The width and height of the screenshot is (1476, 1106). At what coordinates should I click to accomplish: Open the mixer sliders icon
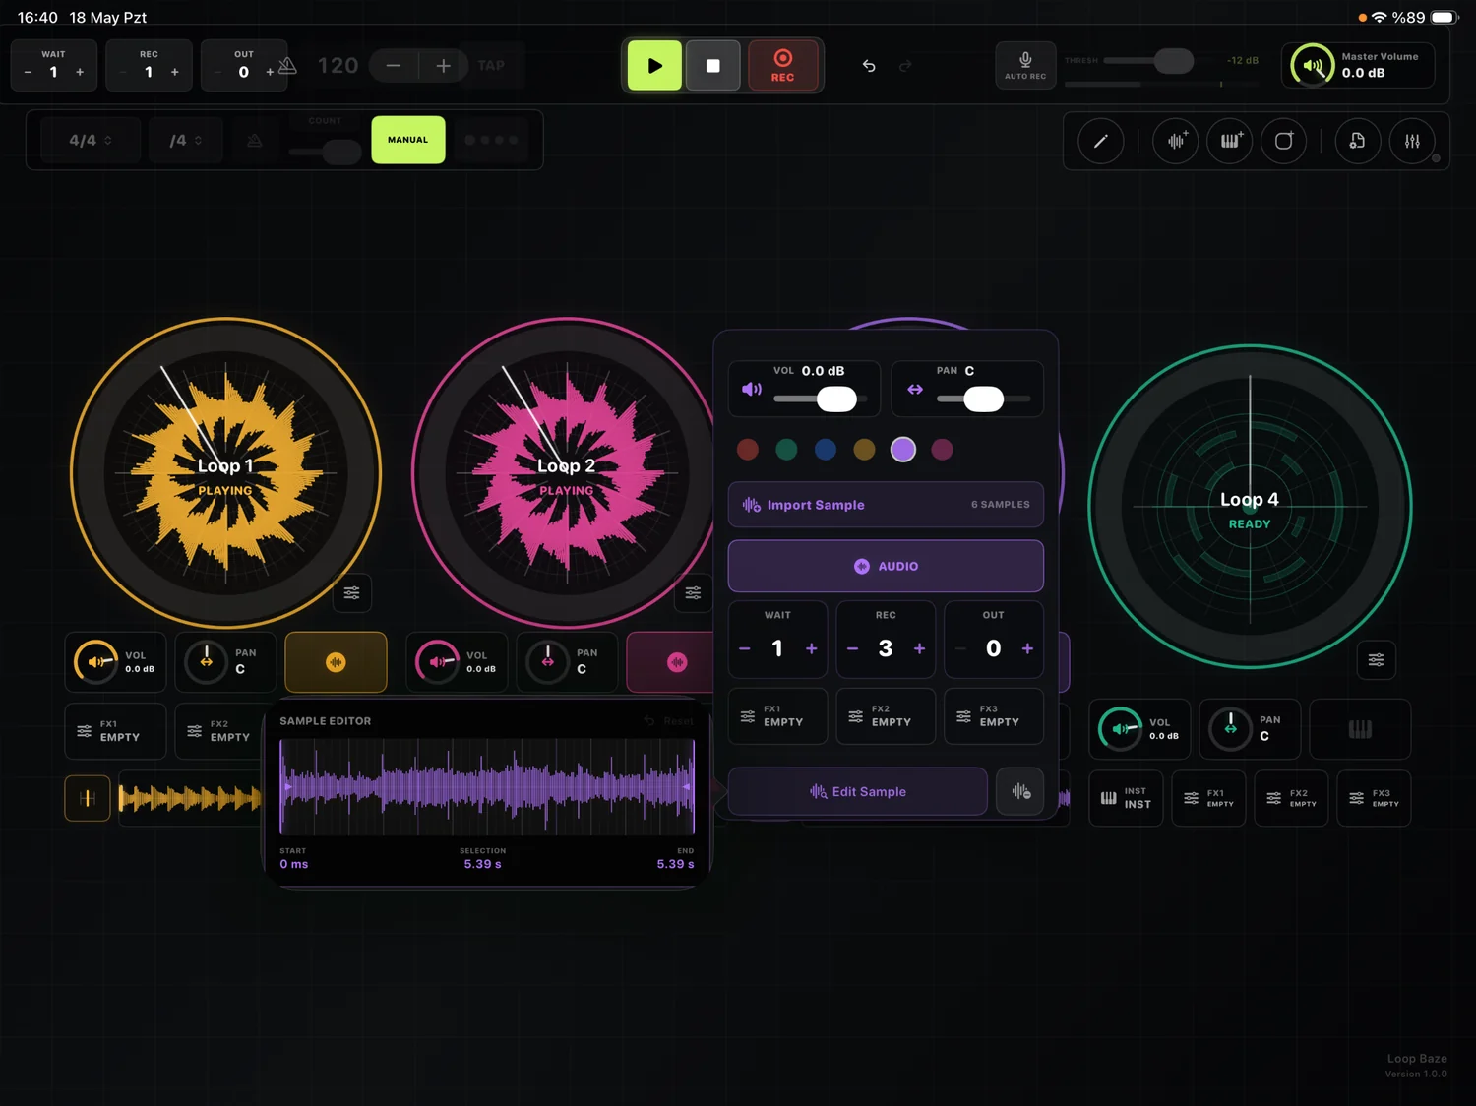click(x=1412, y=141)
